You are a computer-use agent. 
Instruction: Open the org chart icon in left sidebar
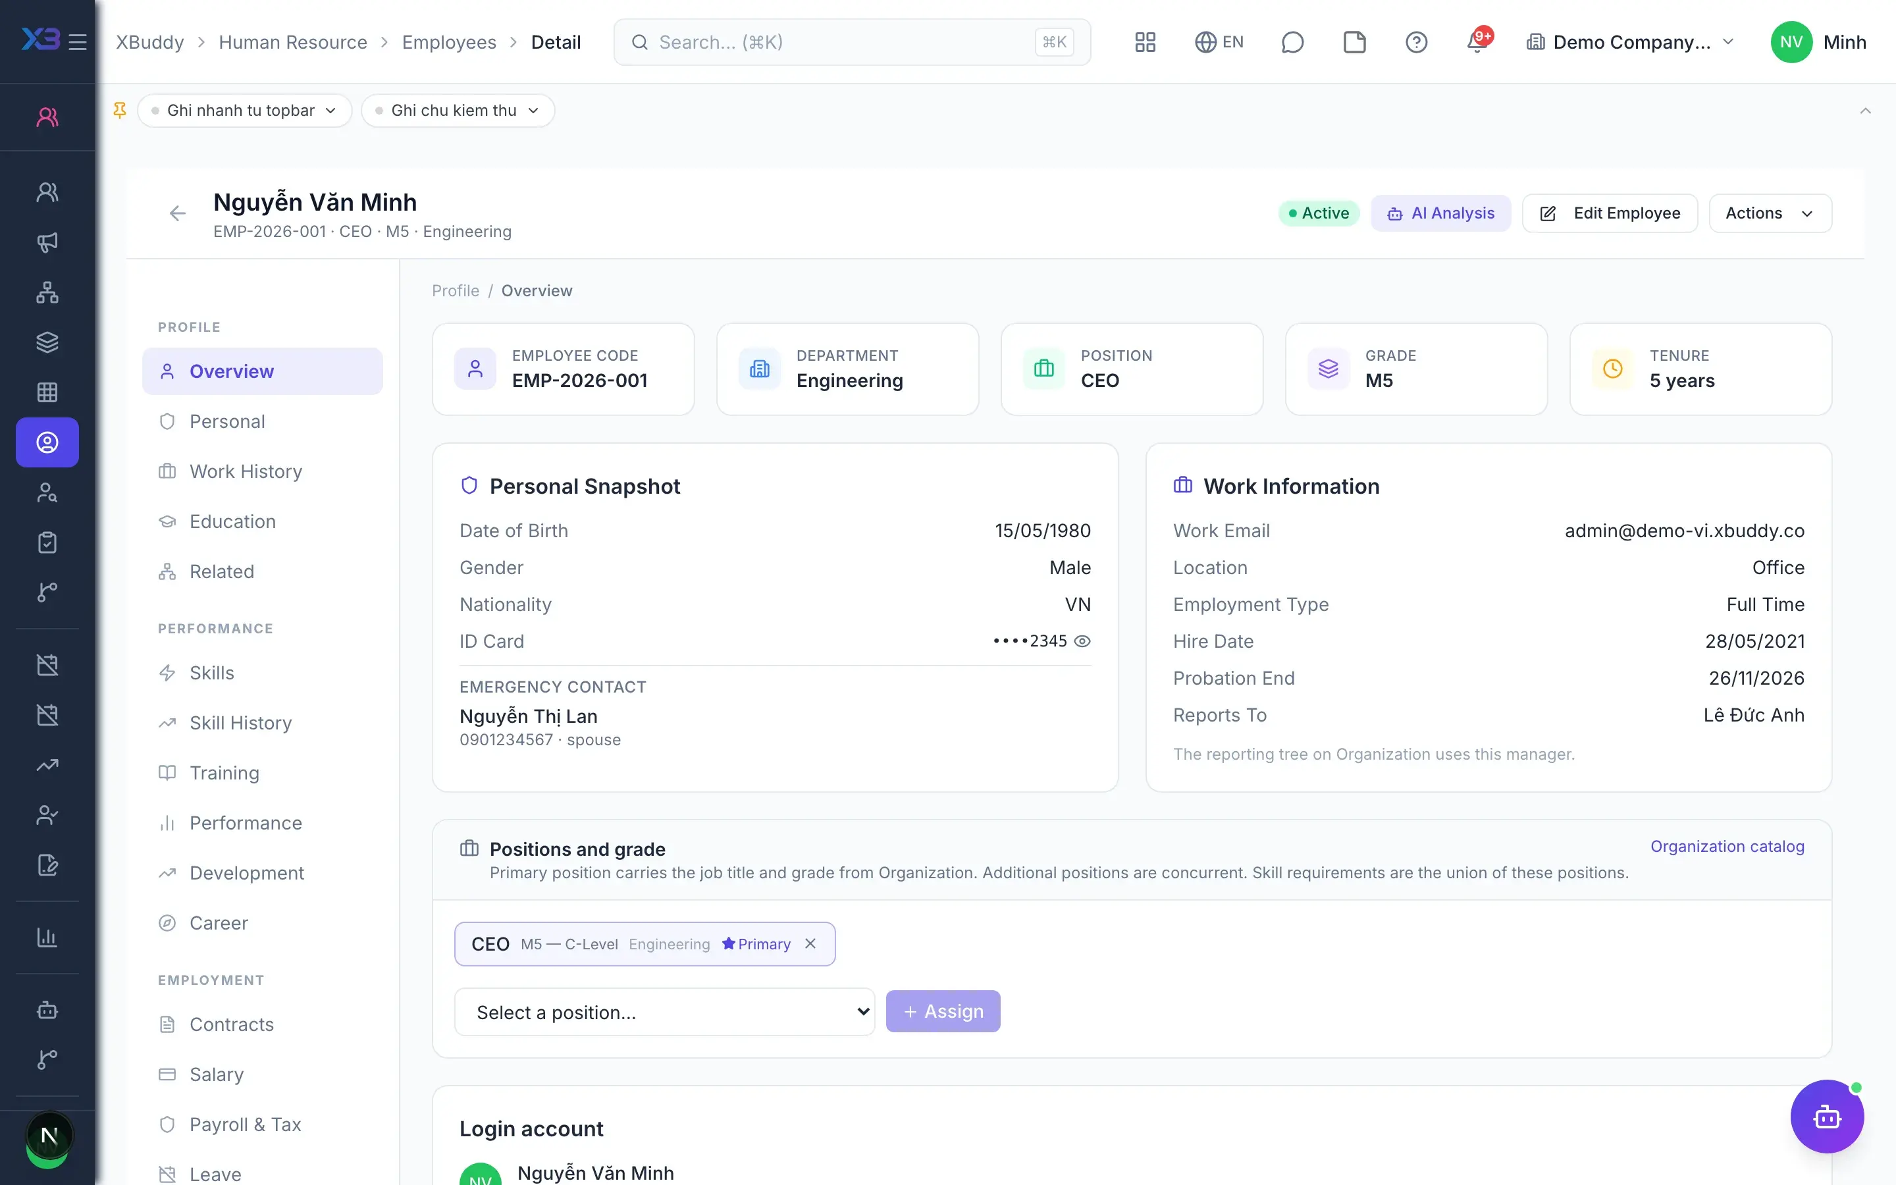coord(47,292)
